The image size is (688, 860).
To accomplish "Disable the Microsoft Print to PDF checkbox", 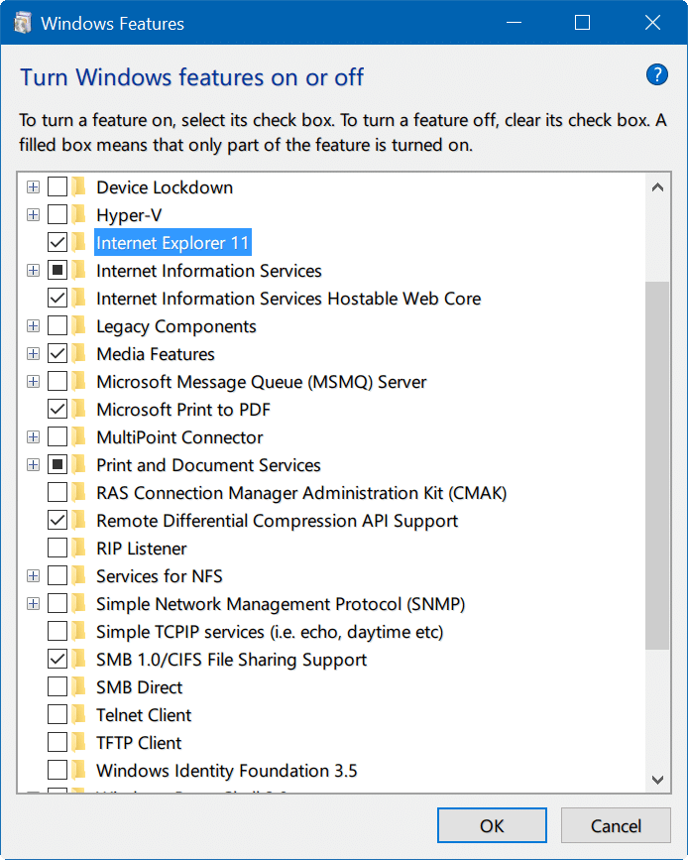I will click(57, 409).
